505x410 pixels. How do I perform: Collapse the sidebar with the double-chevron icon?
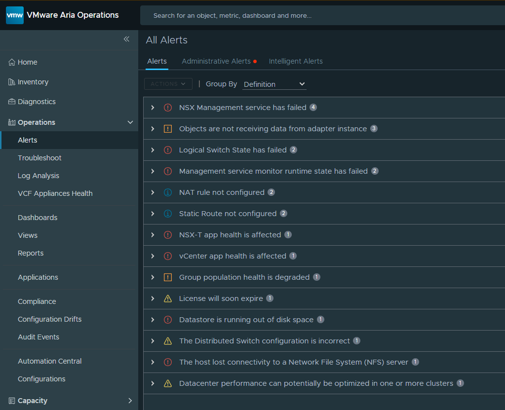pyautogui.click(x=126, y=39)
